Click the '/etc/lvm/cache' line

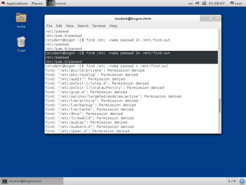(90, 110)
